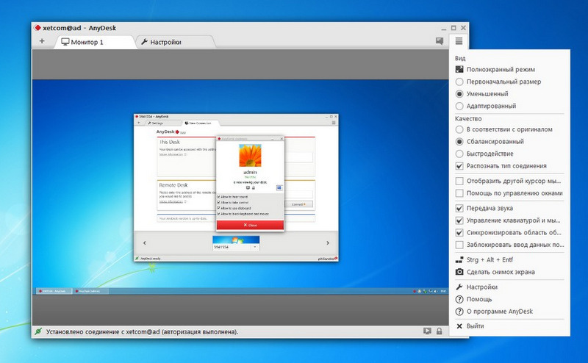Click the 5941554 desktop thumbnail
588x363 pixels.
pos(236,240)
